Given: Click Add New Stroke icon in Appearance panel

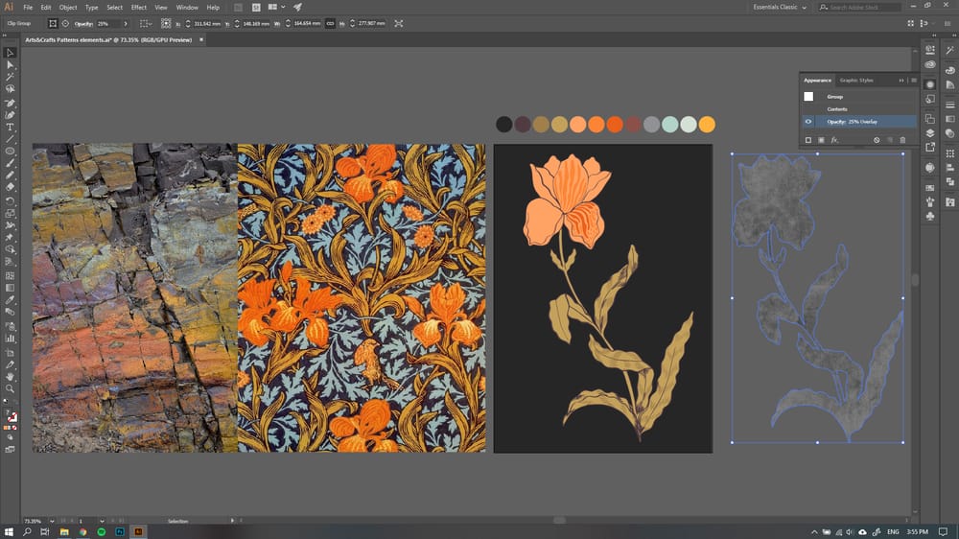Looking at the screenshot, I should tap(807, 140).
